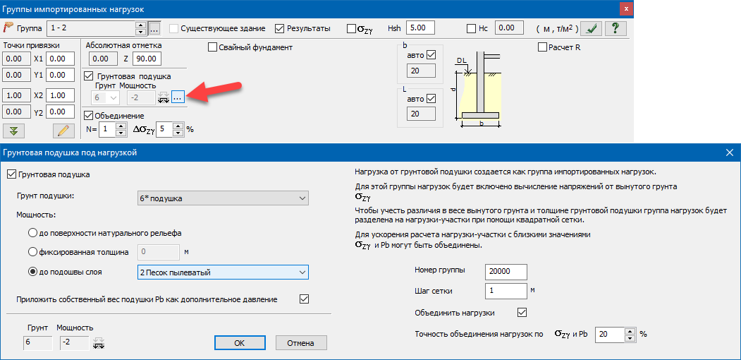Screen dimensions: 741x360
Task: Select фиксированная толщина radio option
Action: [x=32, y=251]
